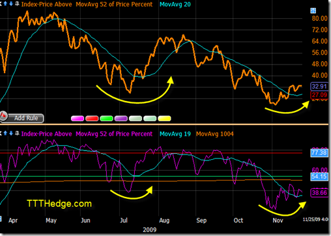Click the 64.00 price axis label
331x236 pixels.
coord(319,41)
